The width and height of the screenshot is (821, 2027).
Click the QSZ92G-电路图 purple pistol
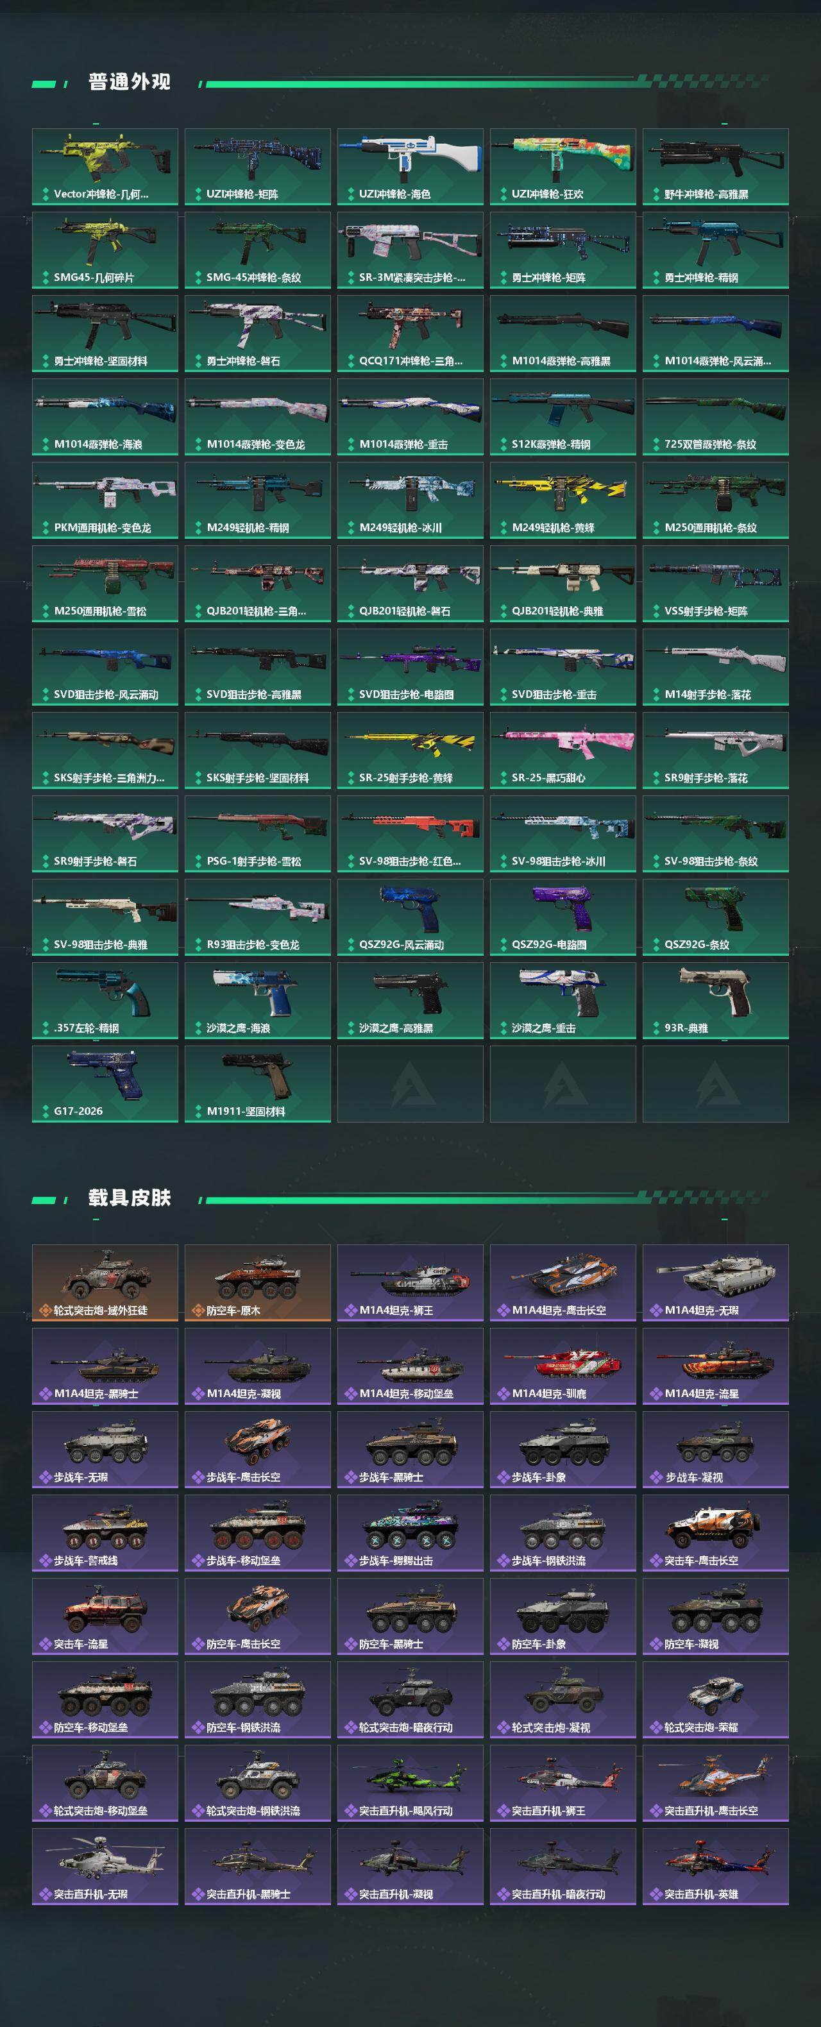click(x=563, y=917)
